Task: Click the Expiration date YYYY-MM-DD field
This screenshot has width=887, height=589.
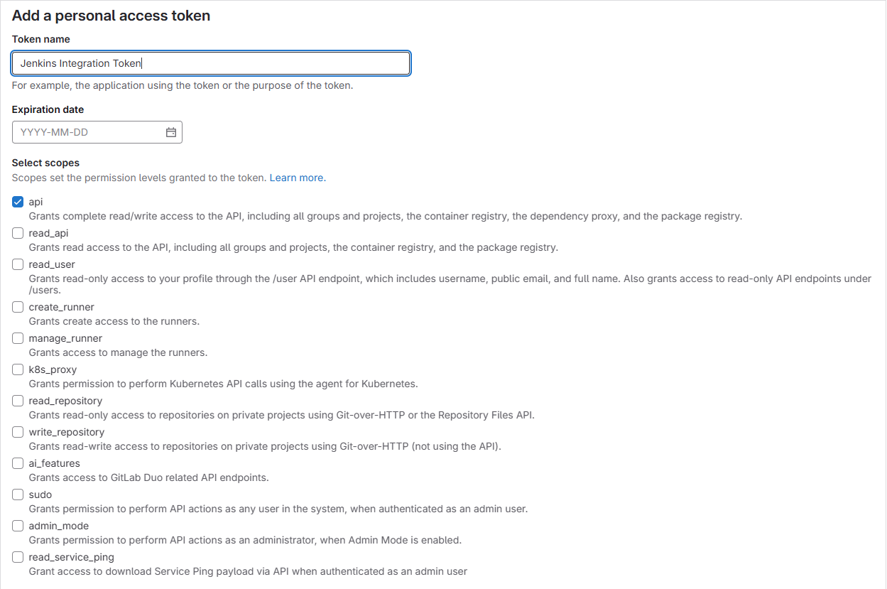Action: [x=97, y=132]
